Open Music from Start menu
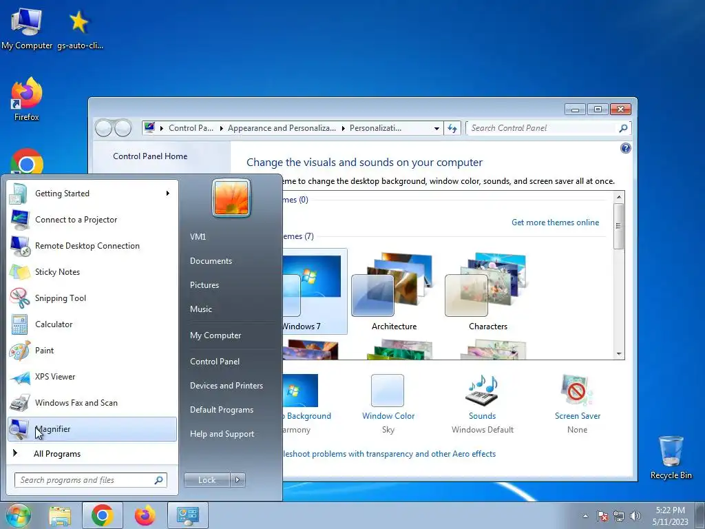 pyautogui.click(x=201, y=309)
